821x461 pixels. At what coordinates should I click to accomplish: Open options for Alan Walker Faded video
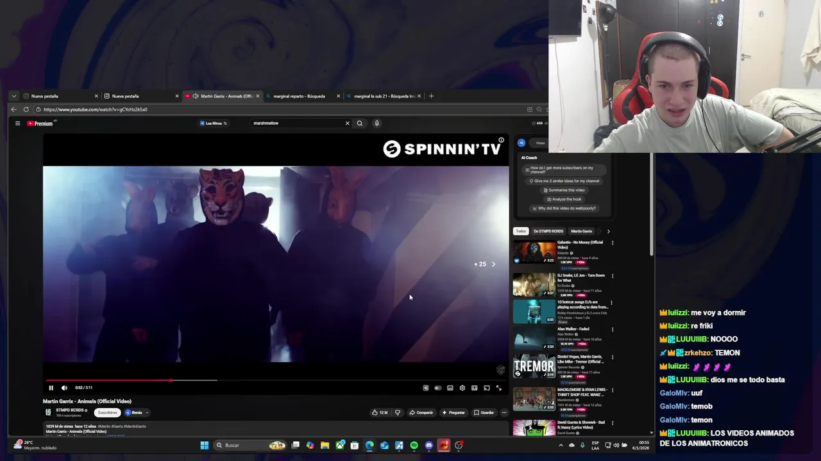pyautogui.click(x=612, y=330)
